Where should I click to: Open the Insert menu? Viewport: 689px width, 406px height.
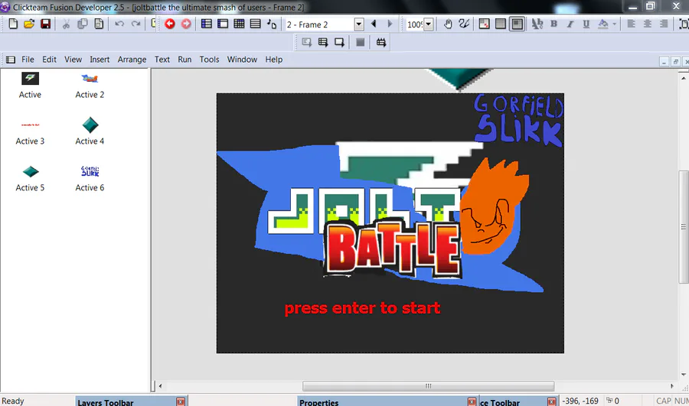(100, 59)
